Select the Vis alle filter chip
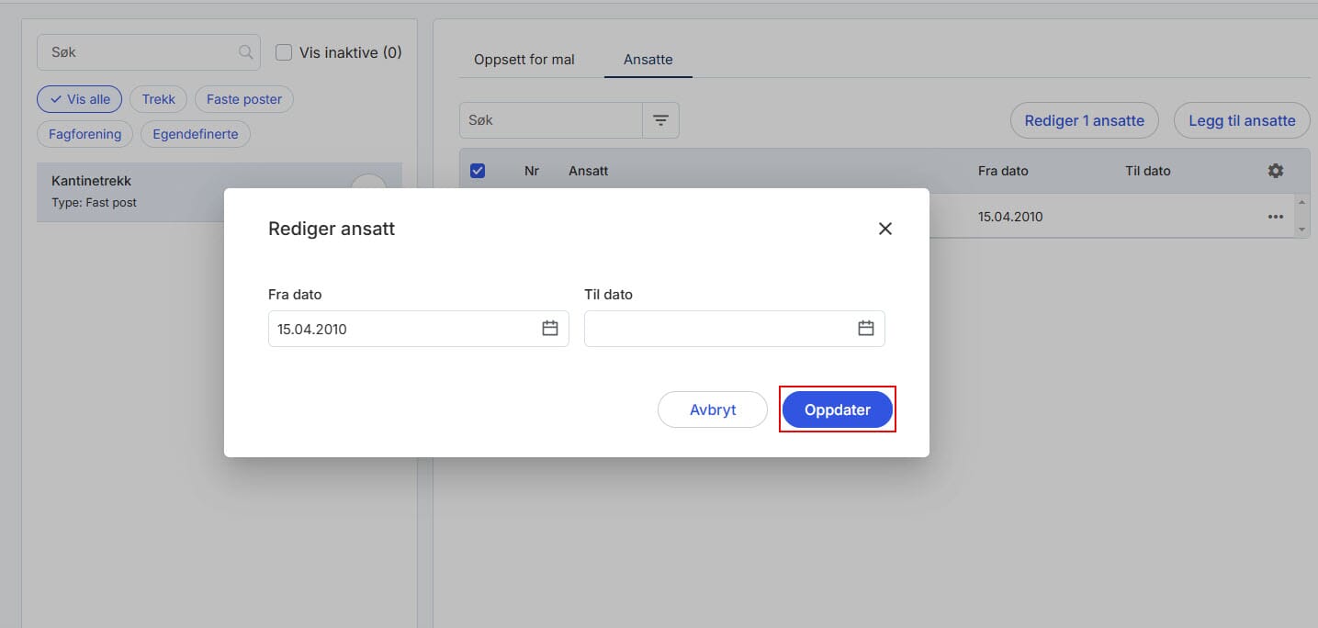Image resolution: width=1318 pixels, height=628 pixels. [79, 99]
